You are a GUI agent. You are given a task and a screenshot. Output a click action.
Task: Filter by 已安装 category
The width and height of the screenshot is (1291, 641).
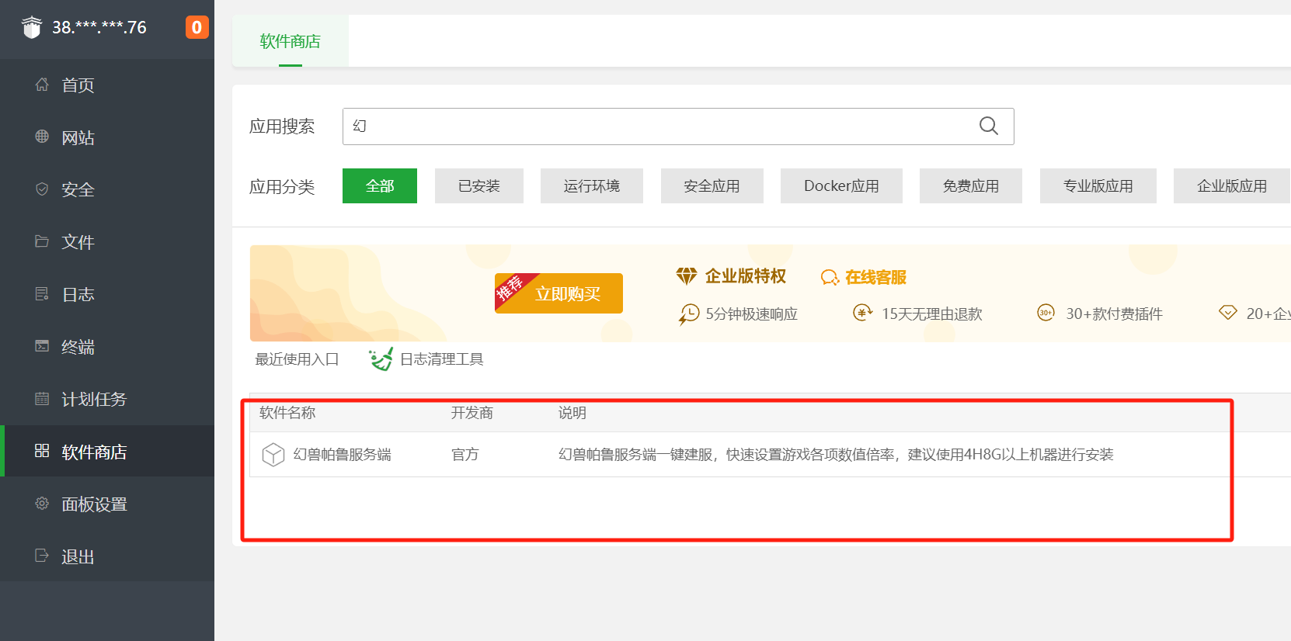tap(478, 186)
